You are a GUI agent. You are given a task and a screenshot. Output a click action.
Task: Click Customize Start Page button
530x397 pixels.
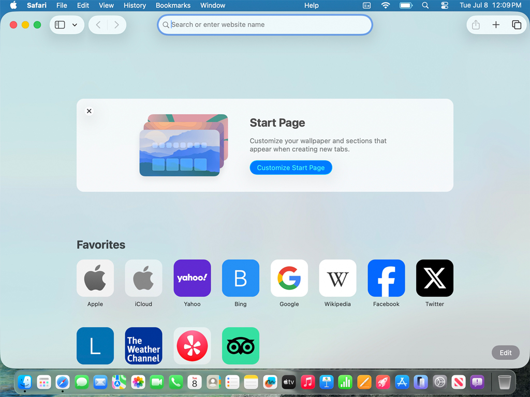tap(291, 167)
